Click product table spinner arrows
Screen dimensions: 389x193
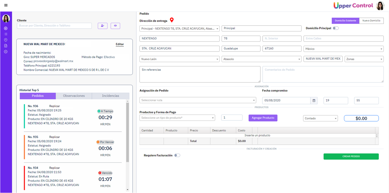tap(377, 135)
